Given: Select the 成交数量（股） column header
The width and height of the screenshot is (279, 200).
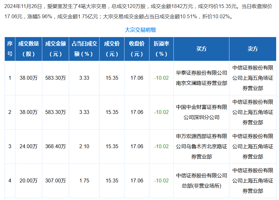Looking at the screenshot, I should [x=29, y=49].
